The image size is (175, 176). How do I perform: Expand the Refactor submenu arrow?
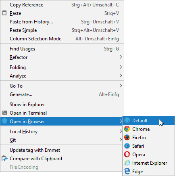click(x=121, y=57)
